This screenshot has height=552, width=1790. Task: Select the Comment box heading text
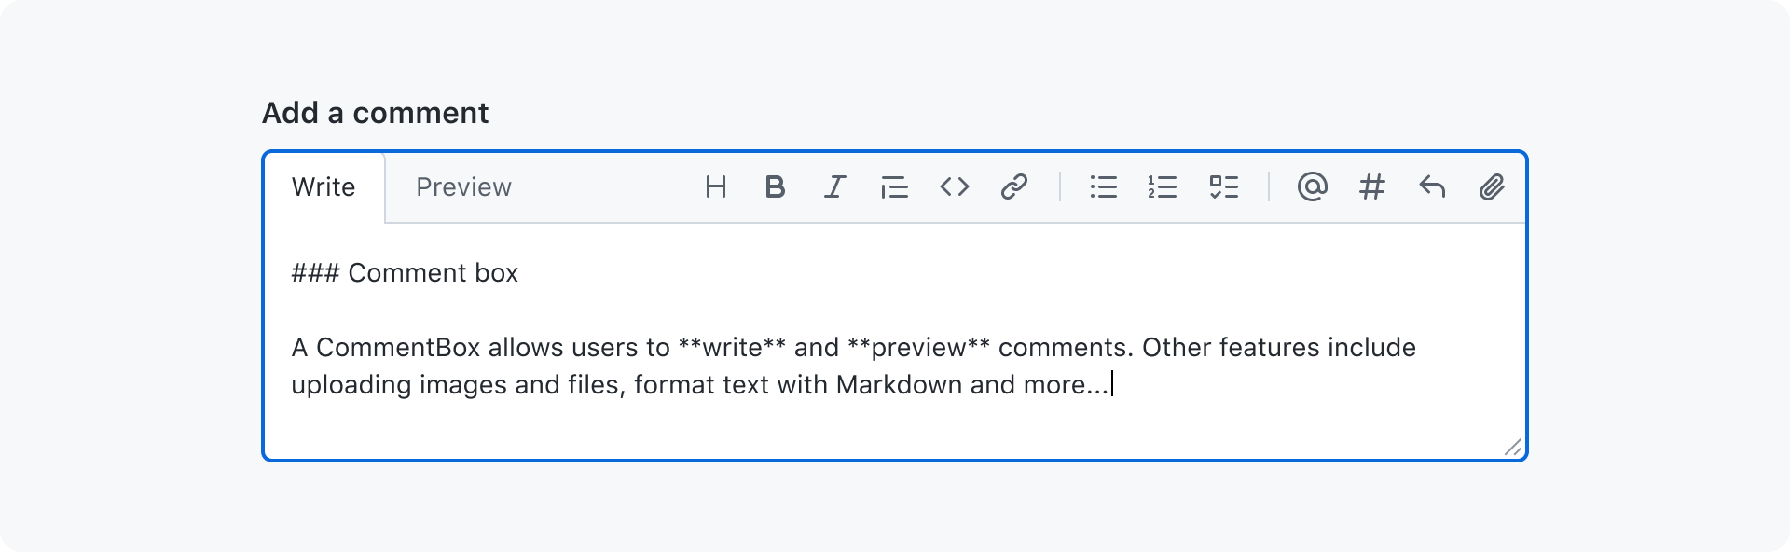click(435, 272)
